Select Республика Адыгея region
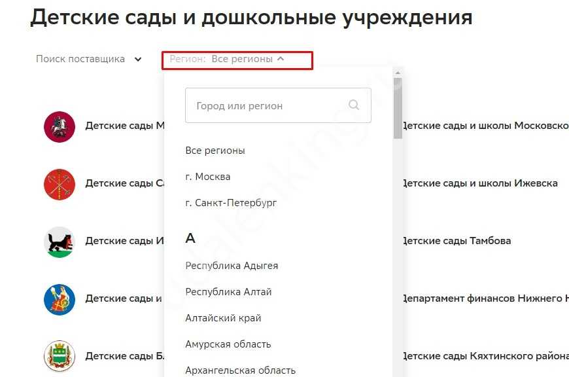The height and width of the screenshot is (377, 569). 232,266
